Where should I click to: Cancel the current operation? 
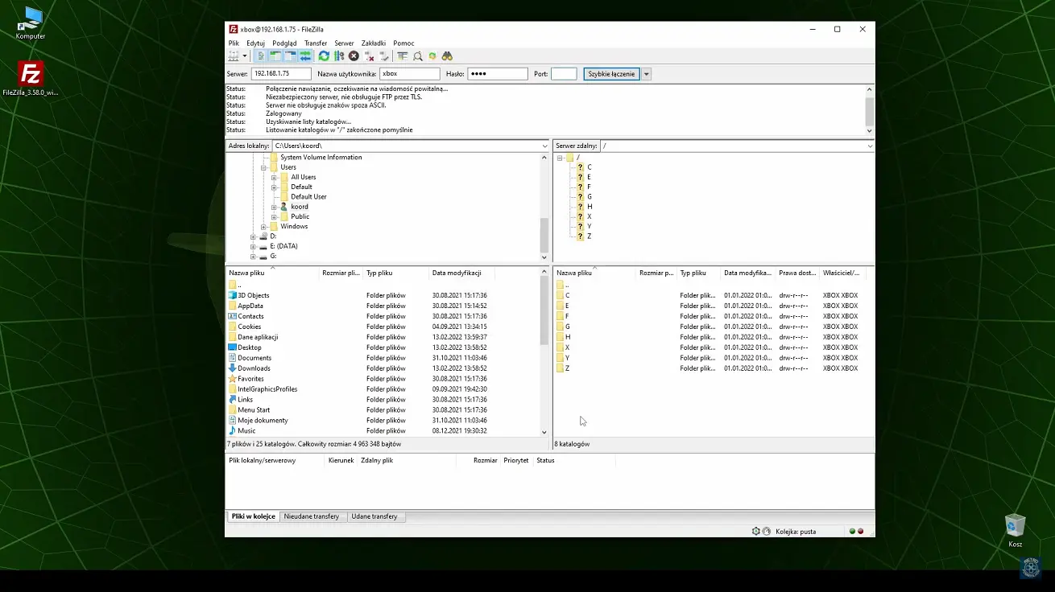353,55
